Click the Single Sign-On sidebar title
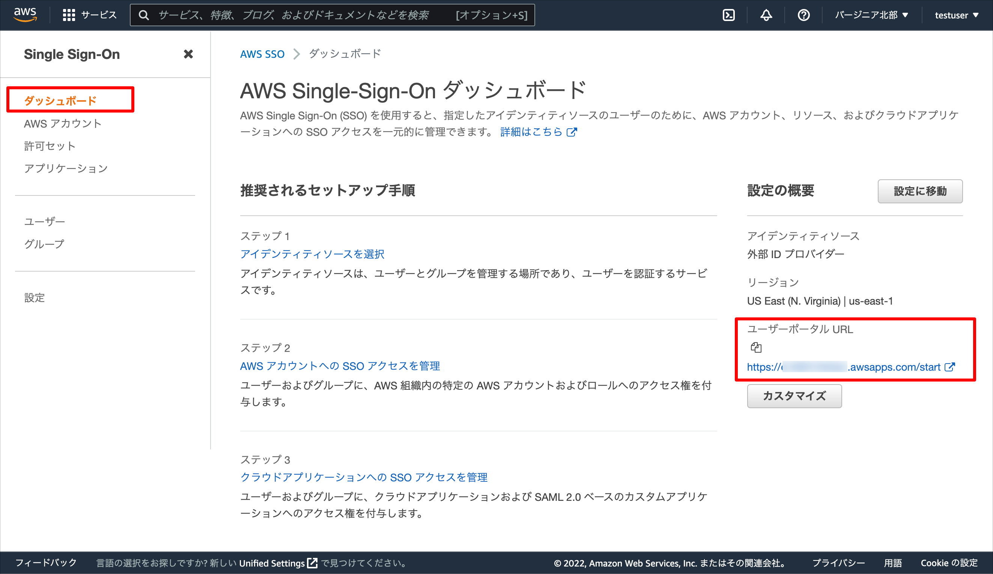Viewport: 993px width, 574px height. [x=72, y=54]
